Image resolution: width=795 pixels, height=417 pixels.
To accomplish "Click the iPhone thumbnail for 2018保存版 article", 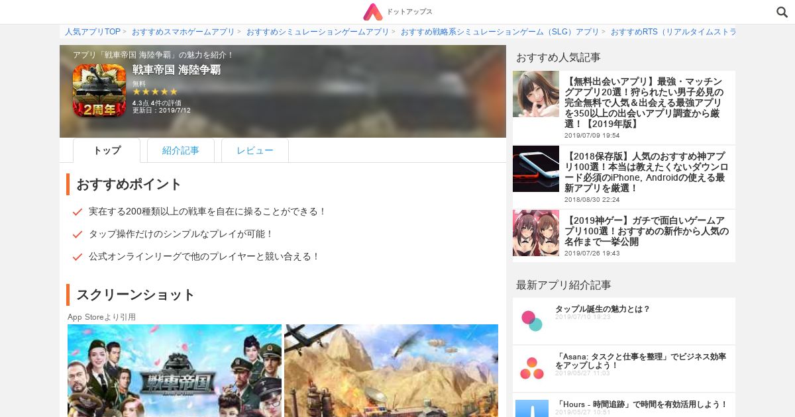I will (536, 169).
